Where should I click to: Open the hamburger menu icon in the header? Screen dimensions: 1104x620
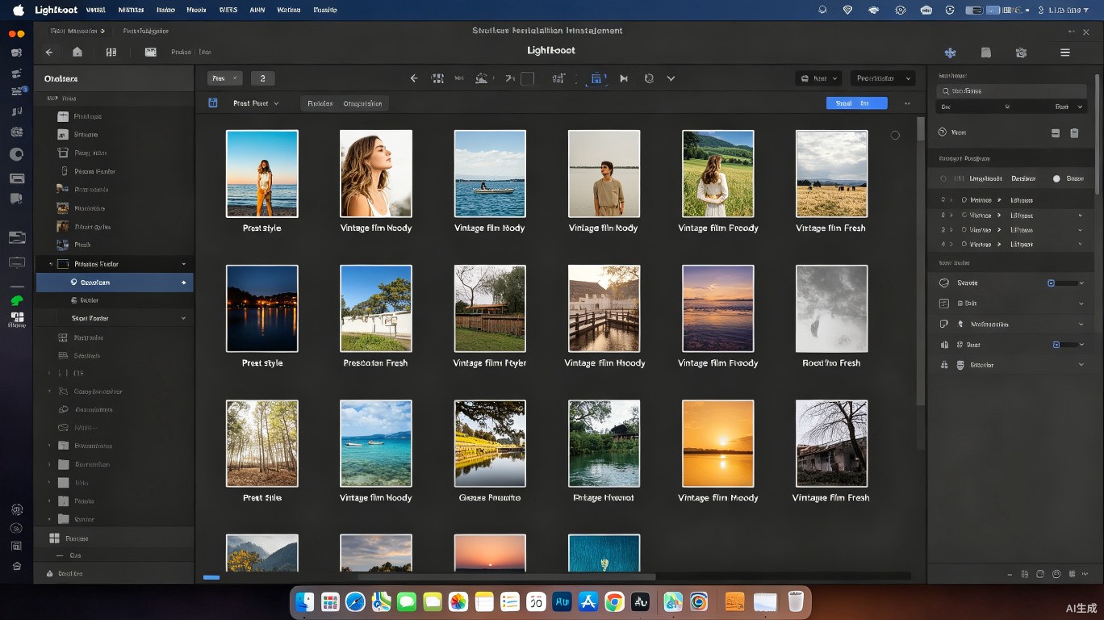click(1065, 52)
